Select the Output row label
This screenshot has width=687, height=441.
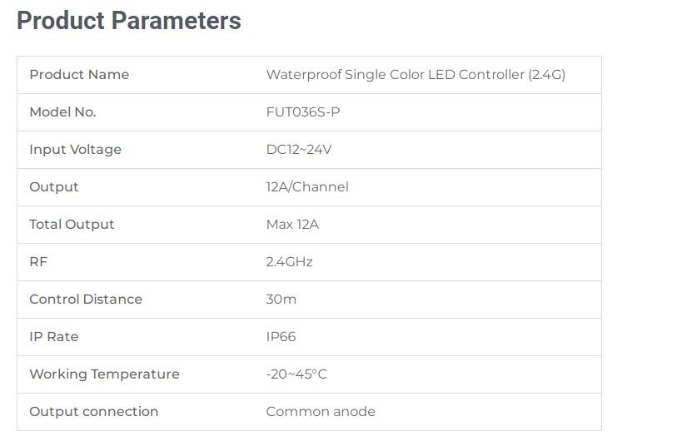click(x=54, y=187)
